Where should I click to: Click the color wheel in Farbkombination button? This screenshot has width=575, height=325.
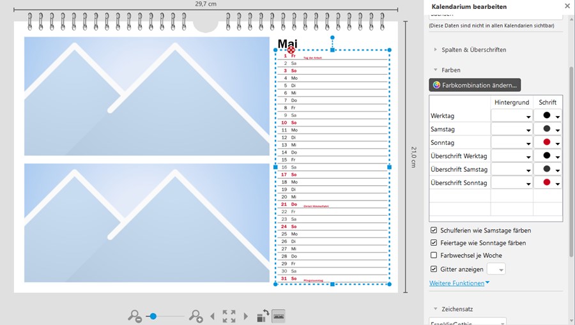point(436,85)
